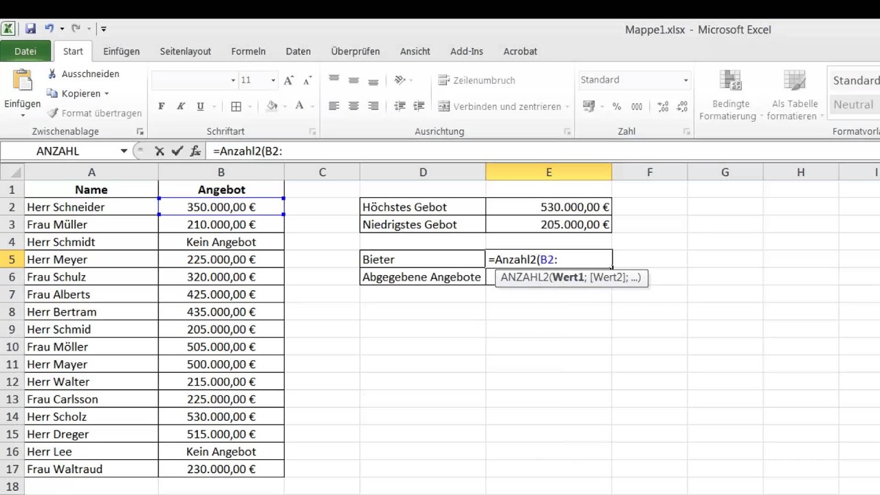The image size is (880, 495).
Task: Remove a decimal place icon
Action: coord(682,107)
